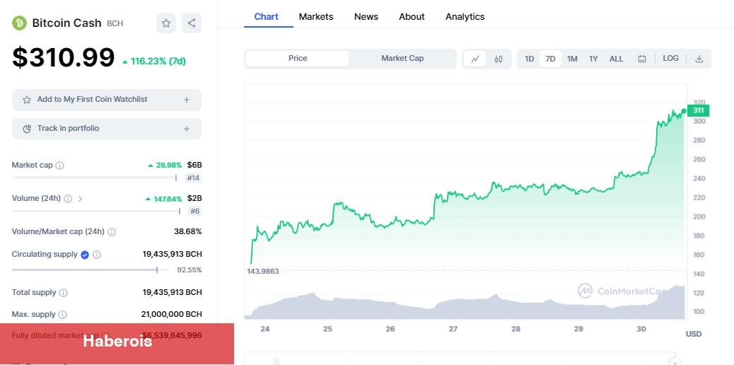Select the Market Cap chart toggle
Screen dimensions: 734x365
coord(402,59)
